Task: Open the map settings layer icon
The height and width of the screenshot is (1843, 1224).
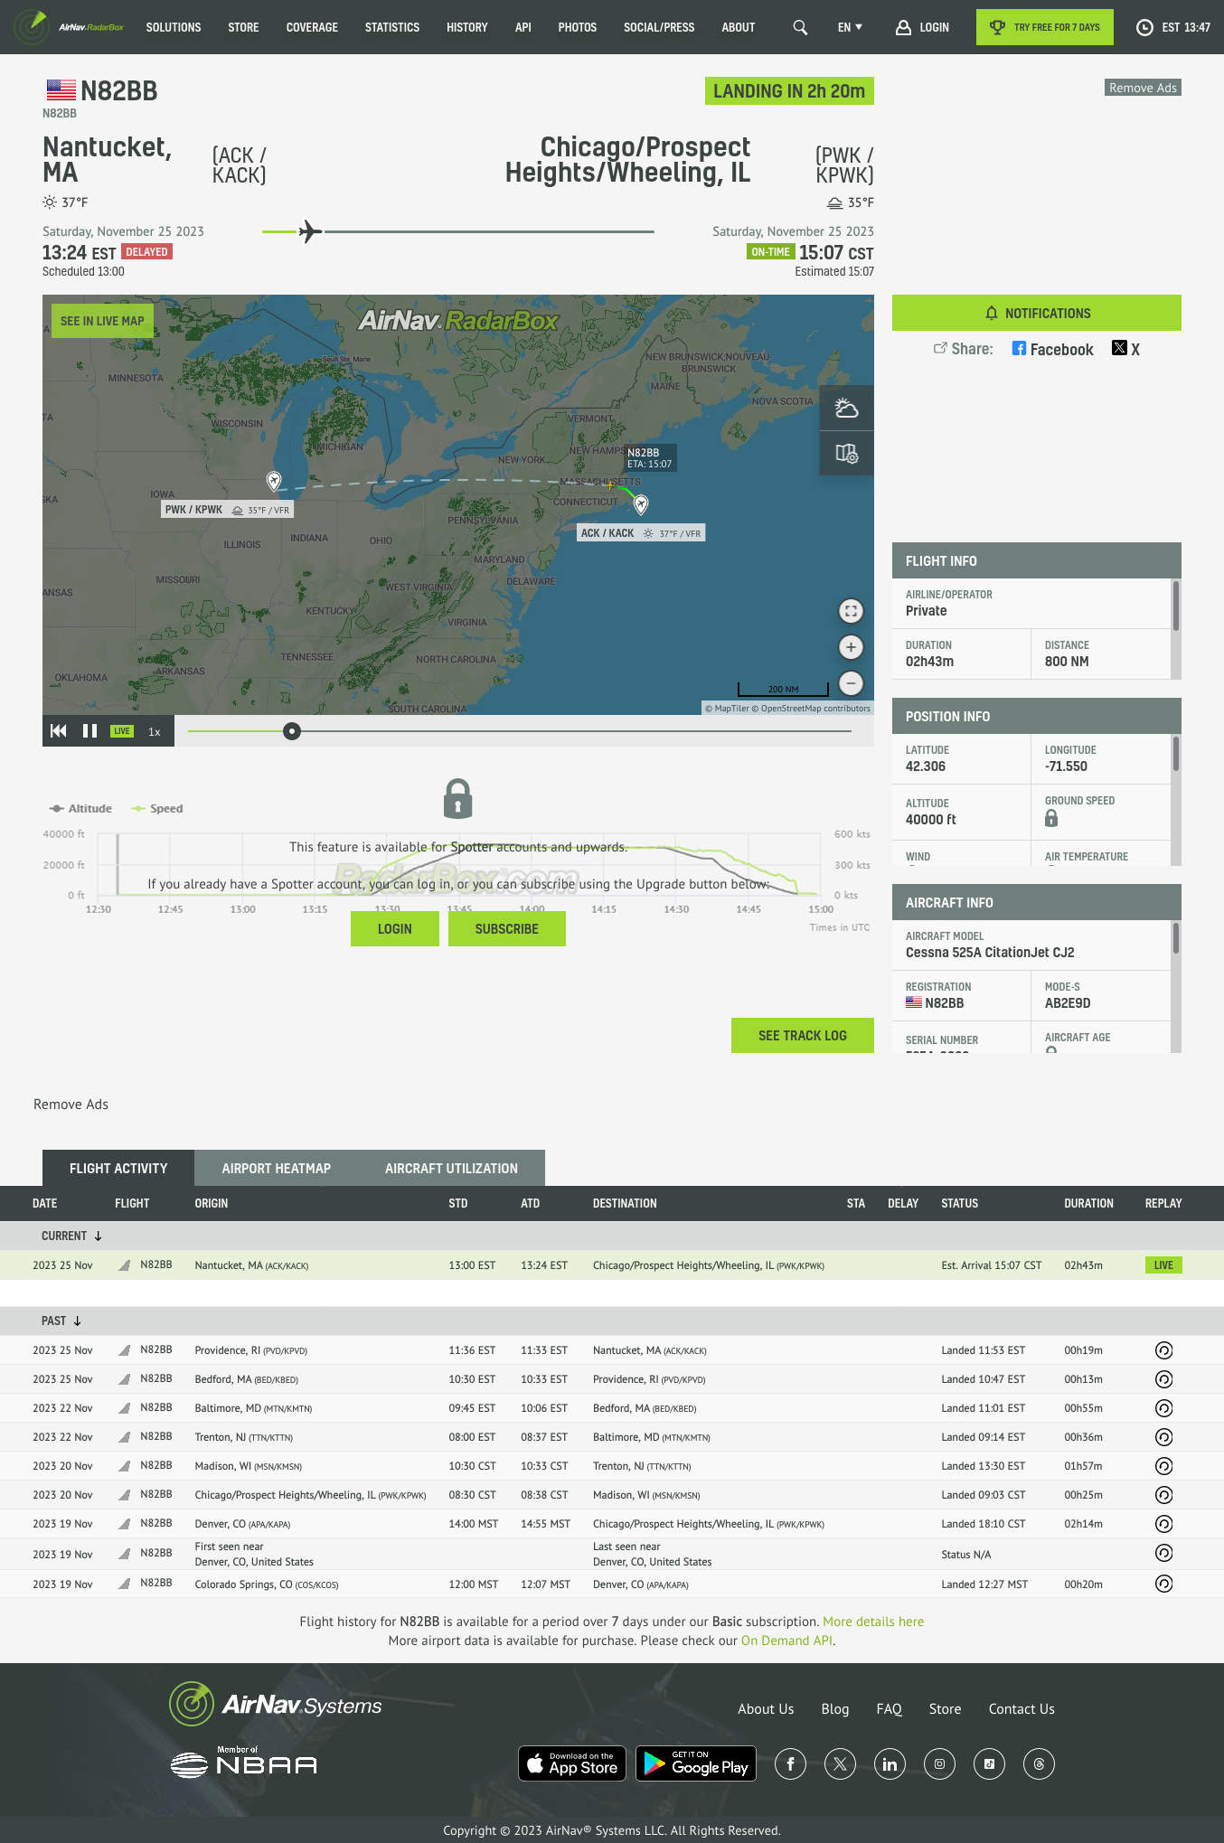Action: click(x=846, y=453)
